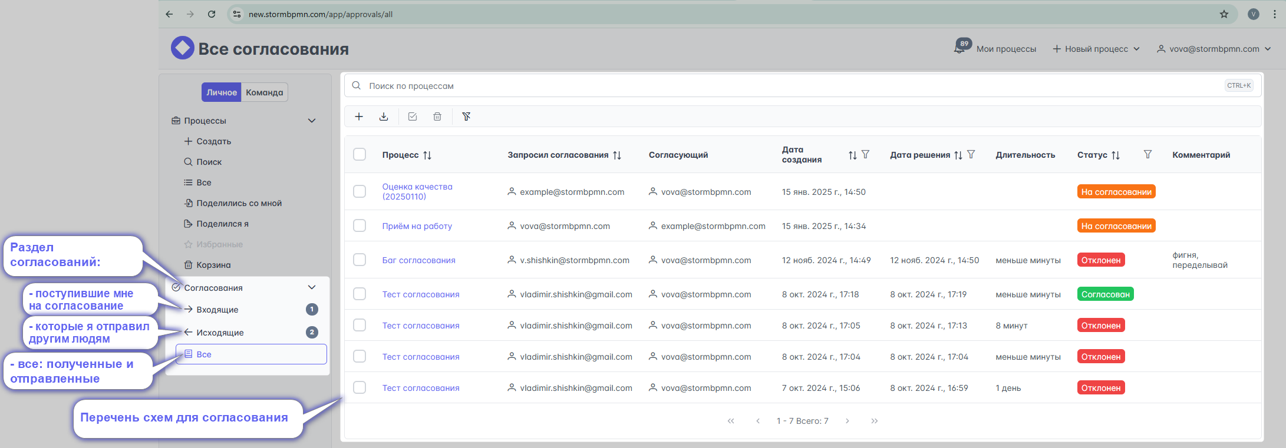
Task: Go to the first page of results
Action: [731, 421]
